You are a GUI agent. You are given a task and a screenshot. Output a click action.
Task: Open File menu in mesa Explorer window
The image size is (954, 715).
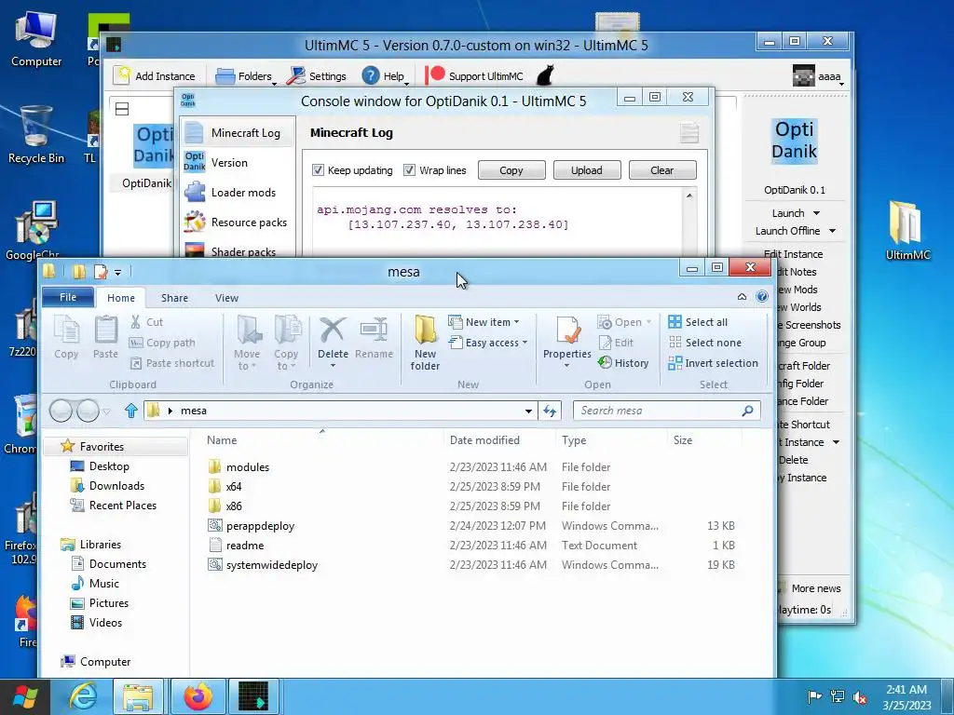(x=68, y=297)
